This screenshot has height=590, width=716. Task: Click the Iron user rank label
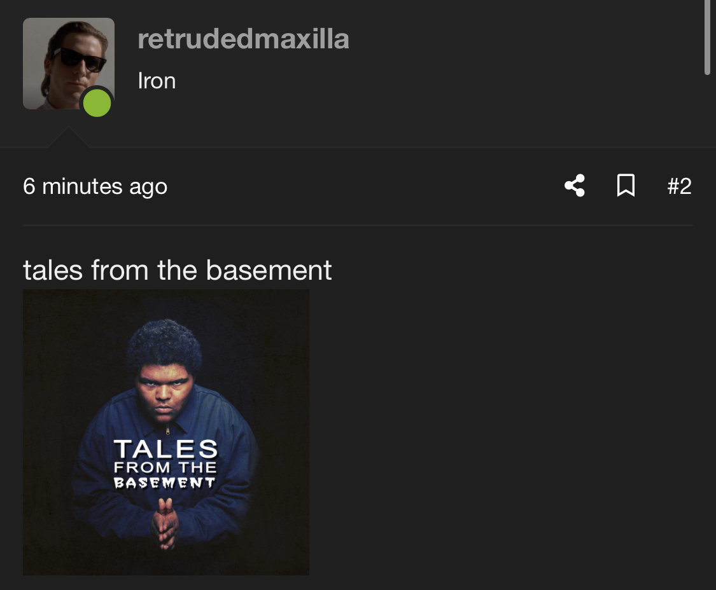157,81
